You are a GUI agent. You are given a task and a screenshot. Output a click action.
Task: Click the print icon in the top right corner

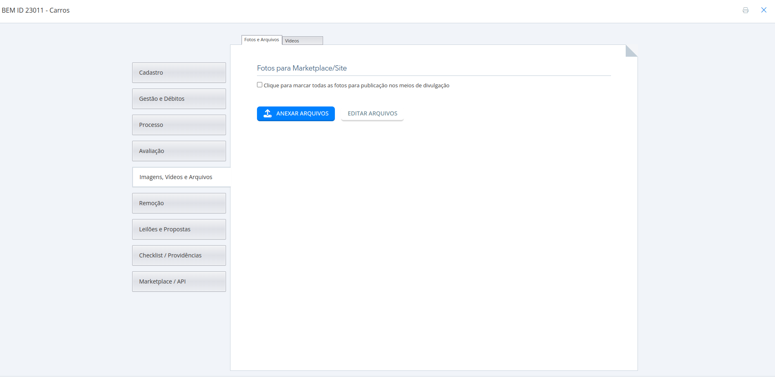coord(746,10)
